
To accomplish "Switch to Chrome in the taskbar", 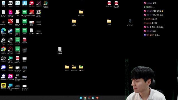I will pyautogui.click(x=85, y=98).
